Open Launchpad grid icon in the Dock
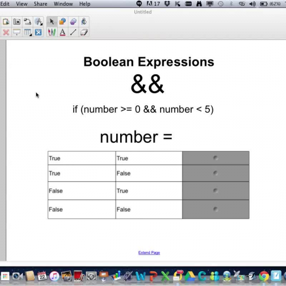Screen dimensions: 286x286 [x=5, y=276]
